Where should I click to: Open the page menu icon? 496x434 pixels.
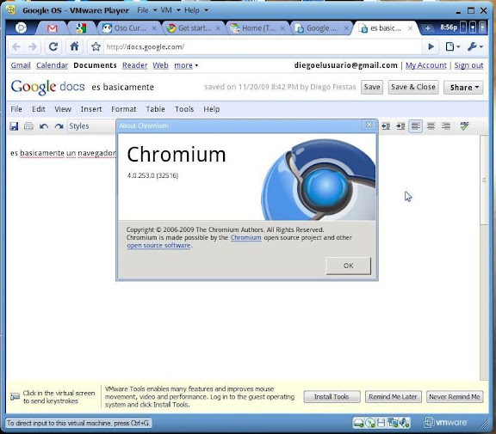click(x=452, y=46)
